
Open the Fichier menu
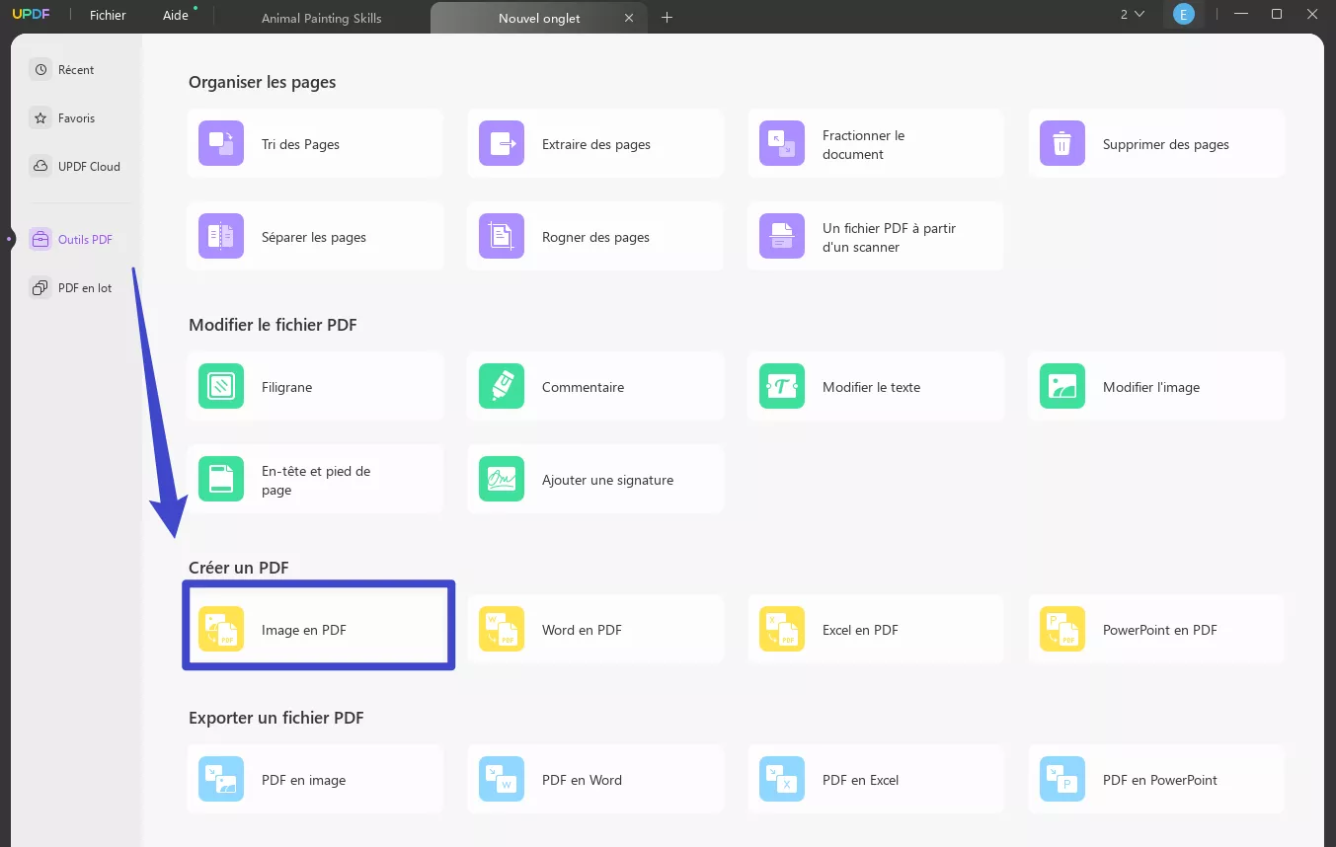point(108,14)
